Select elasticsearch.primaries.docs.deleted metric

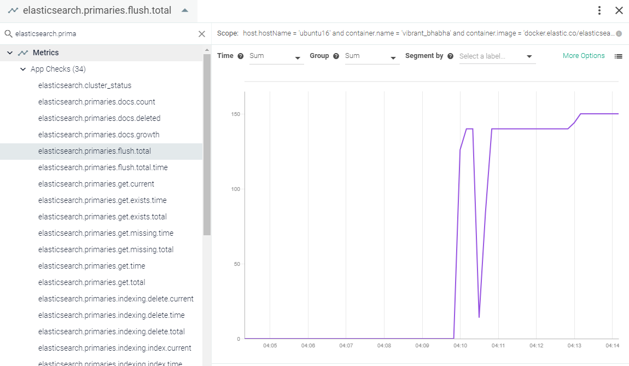pyautogui.click(x=99, y=118)
